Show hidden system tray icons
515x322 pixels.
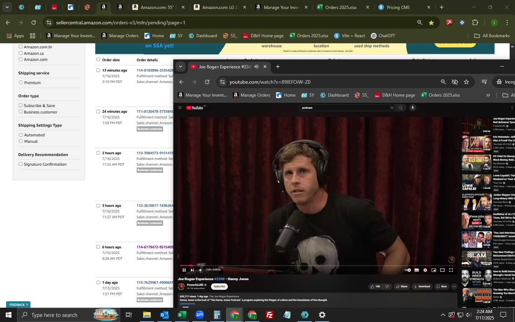[443, 315]
